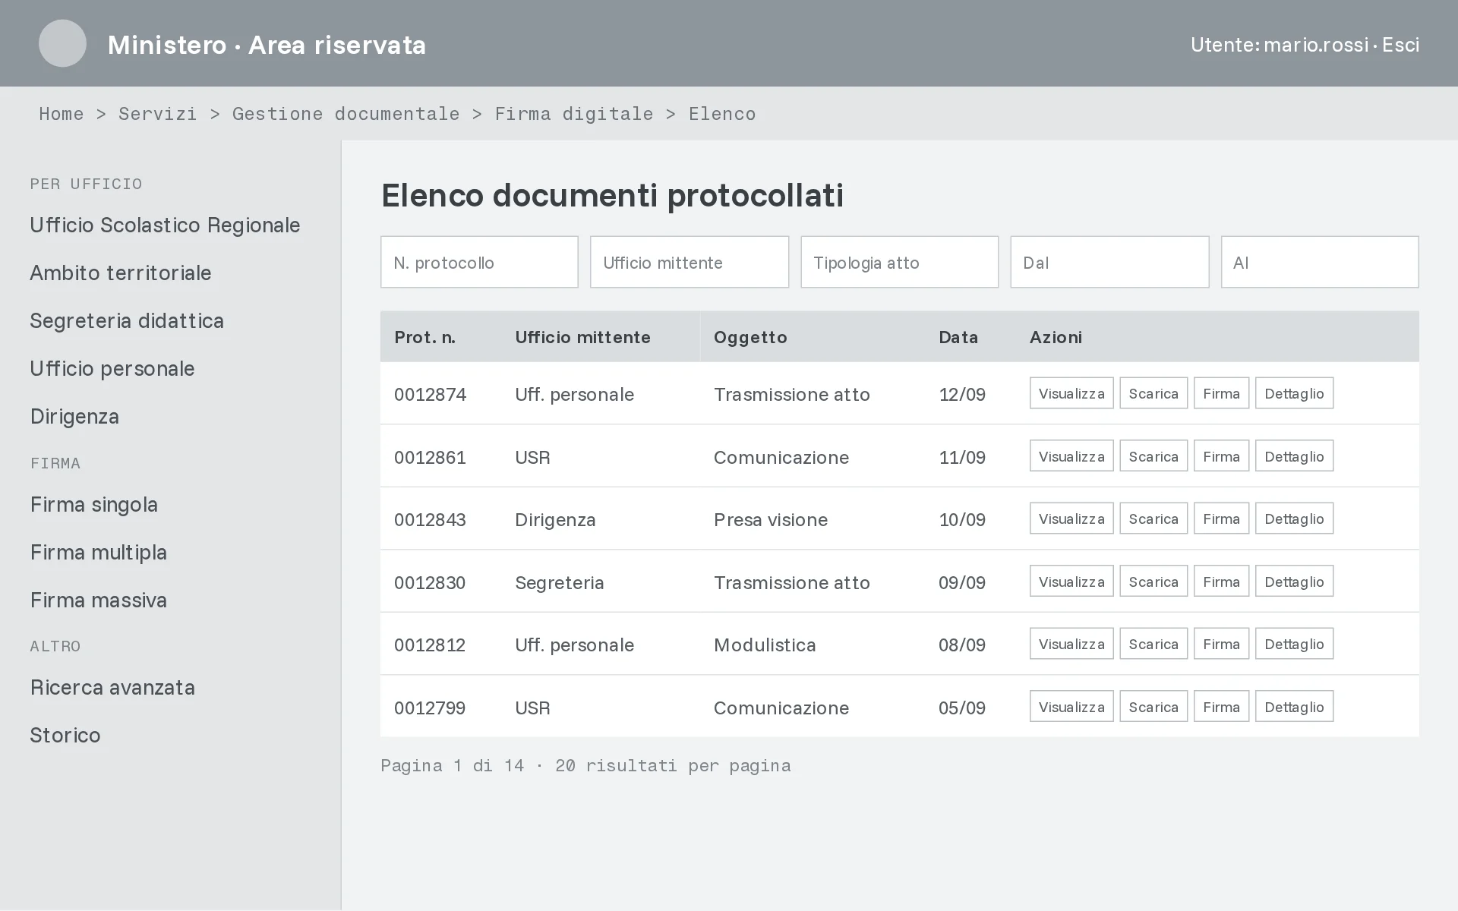Open Ricerca avanzata

tap(112, 688)
